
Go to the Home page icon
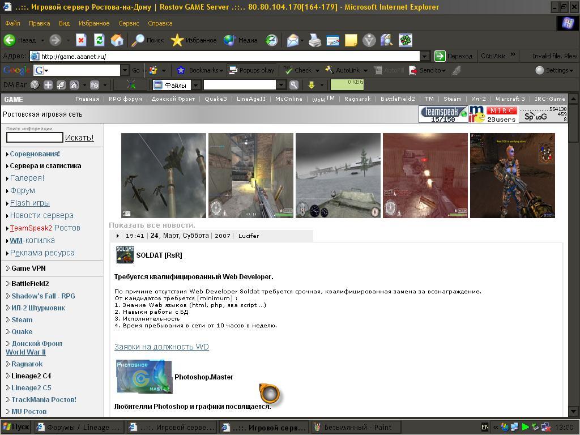tap(117, 40)
